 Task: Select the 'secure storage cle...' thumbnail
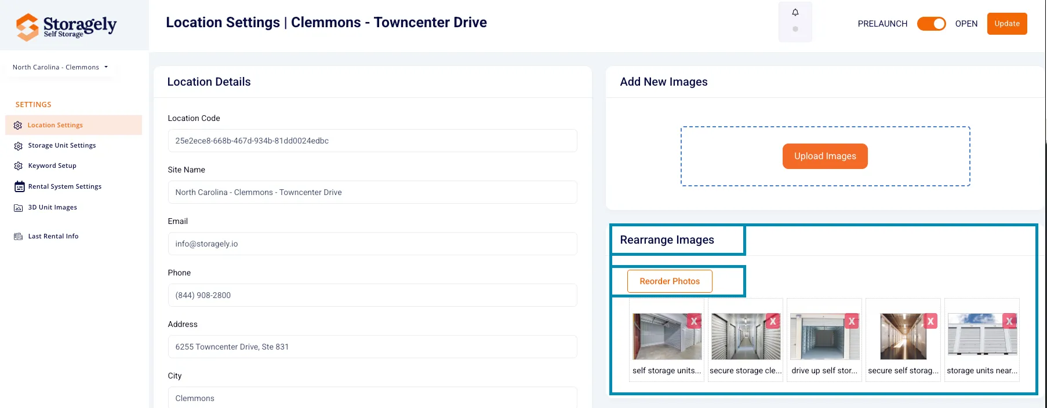coord(746,337)
